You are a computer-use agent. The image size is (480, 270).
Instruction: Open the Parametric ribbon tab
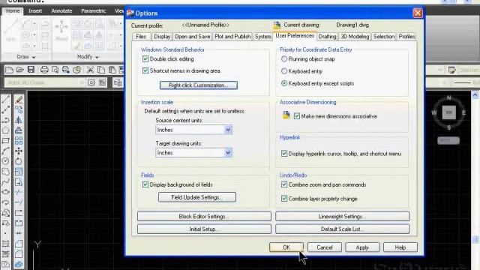(x=93, y=10)
